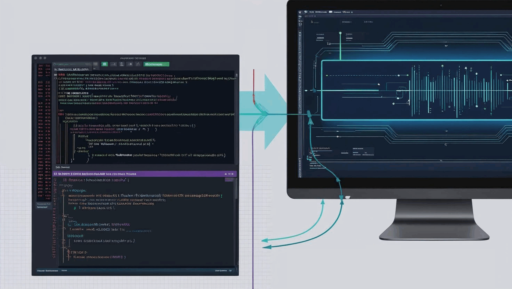Viewport: 512px width, 289px height.
Task: Click the bracket icon in editor toolbar center
Action: click(x=121, y=64)
